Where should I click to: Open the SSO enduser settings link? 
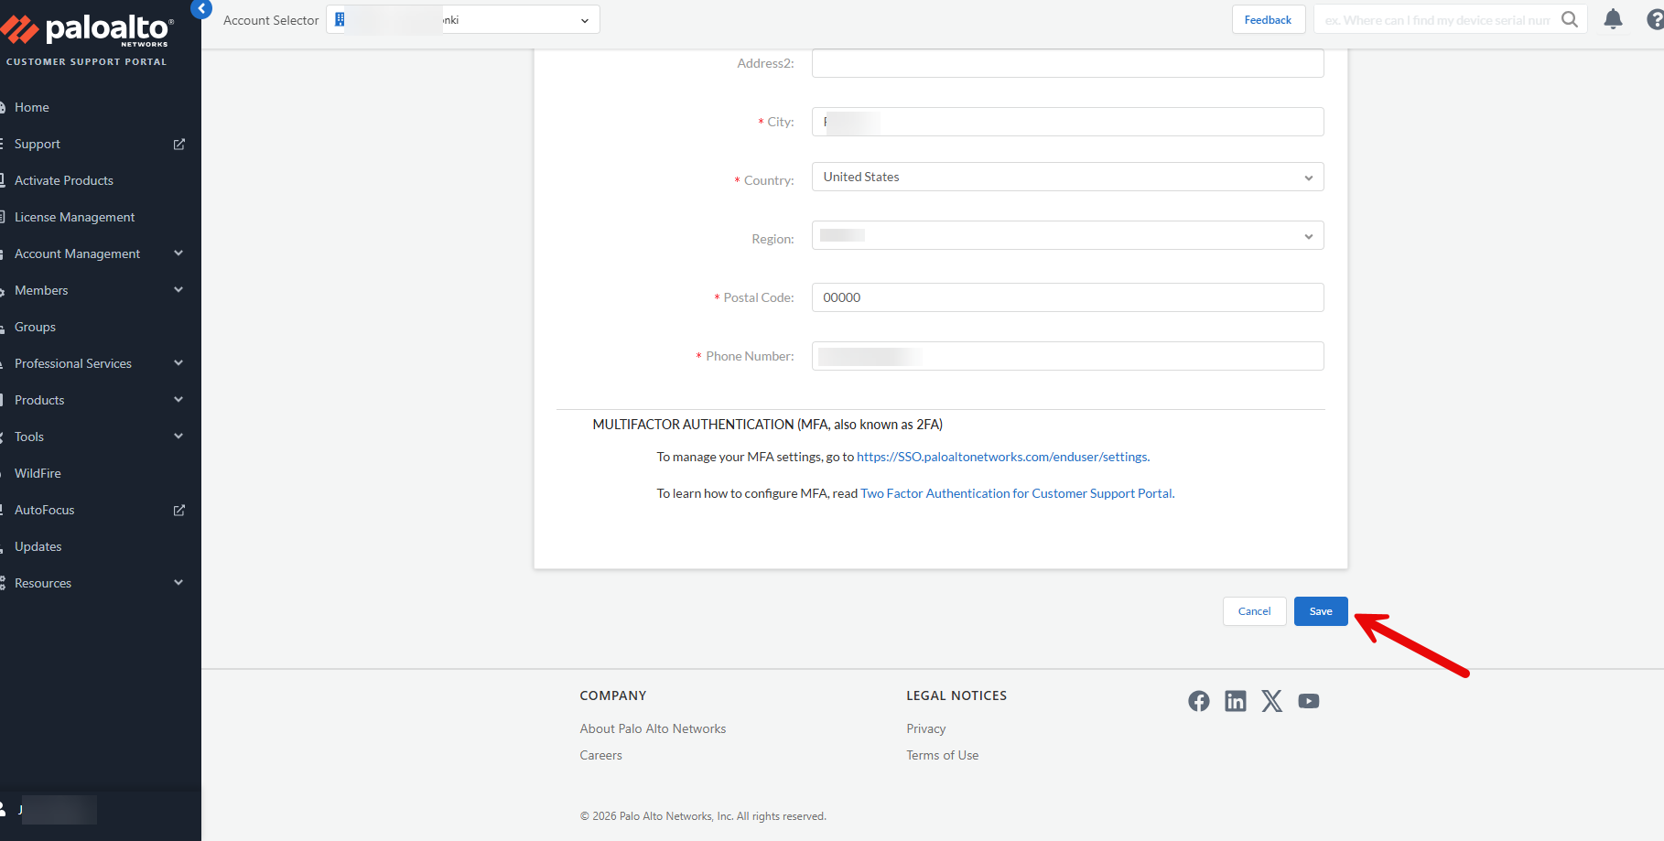[x=1003, y=457]
